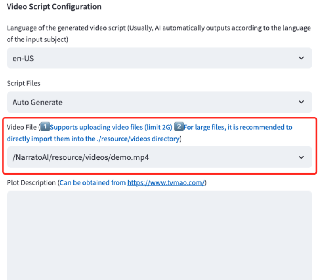This screenshot has width=320, height=280.
Task: Click the demo.mp4 dropdown chevron arrow
Action: (x=301, y=157)
